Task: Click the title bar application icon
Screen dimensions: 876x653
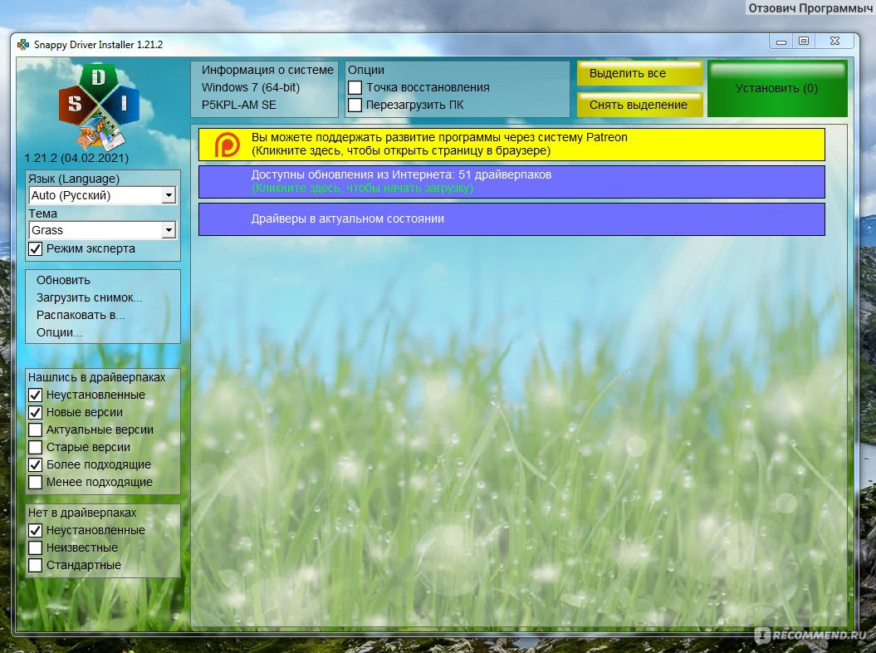Action: (23, 45)
